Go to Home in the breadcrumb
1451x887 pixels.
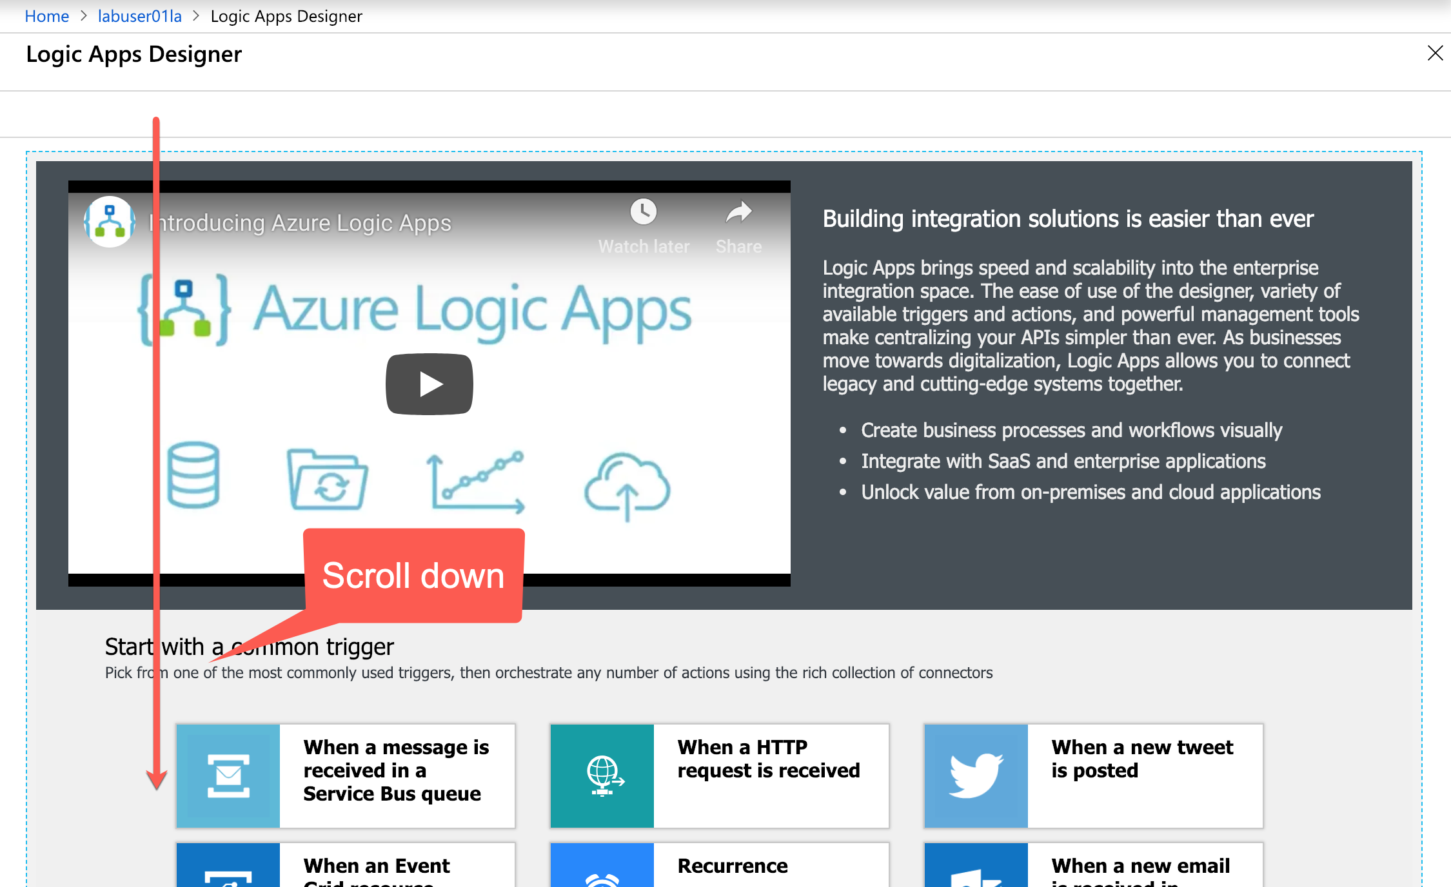pos(46,16)
